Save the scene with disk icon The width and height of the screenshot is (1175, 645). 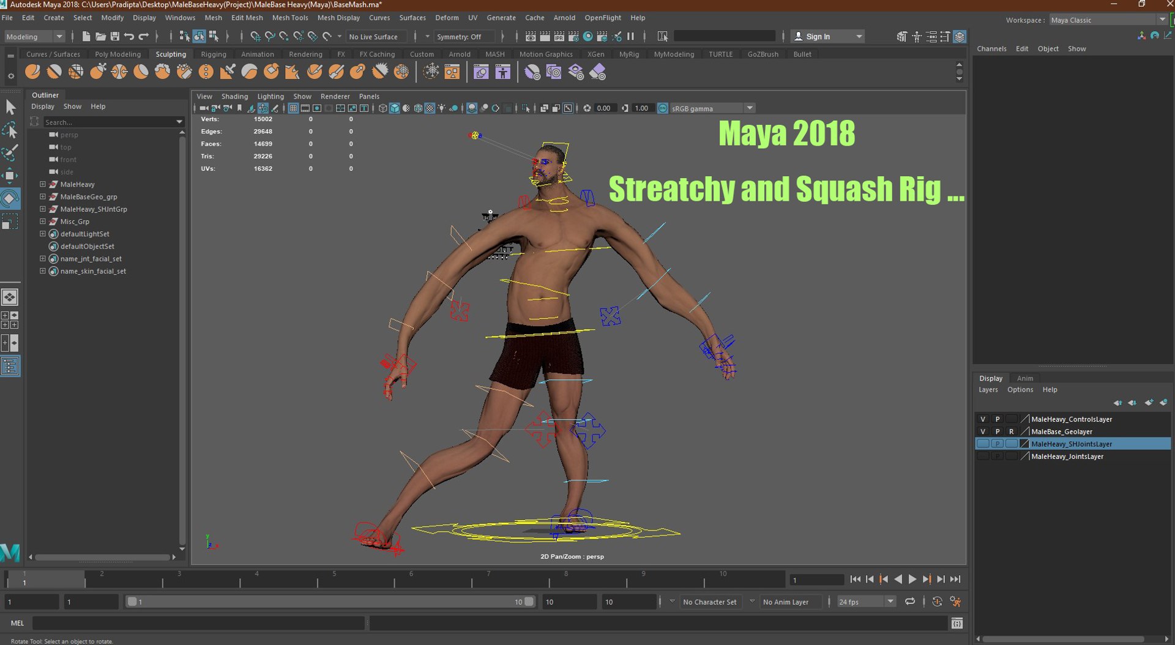(x=114, y=37)
